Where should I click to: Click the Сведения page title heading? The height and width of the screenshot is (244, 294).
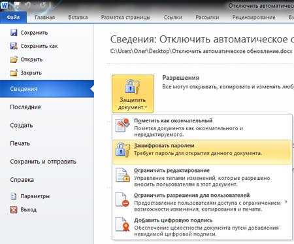[202, 39]
